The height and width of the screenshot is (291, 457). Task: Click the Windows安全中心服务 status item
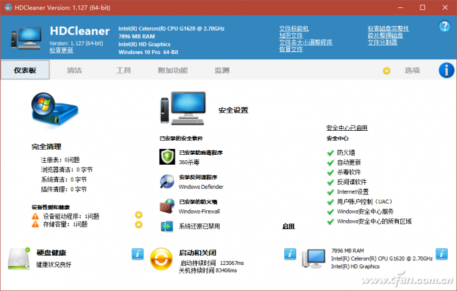coord(365,212)
